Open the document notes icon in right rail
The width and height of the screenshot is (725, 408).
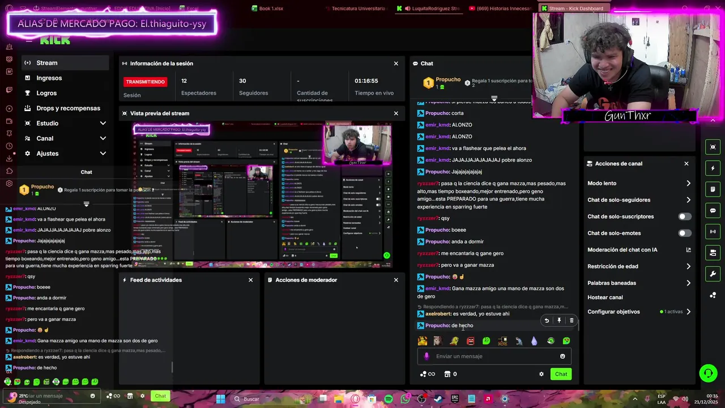[x=713, y=189]
